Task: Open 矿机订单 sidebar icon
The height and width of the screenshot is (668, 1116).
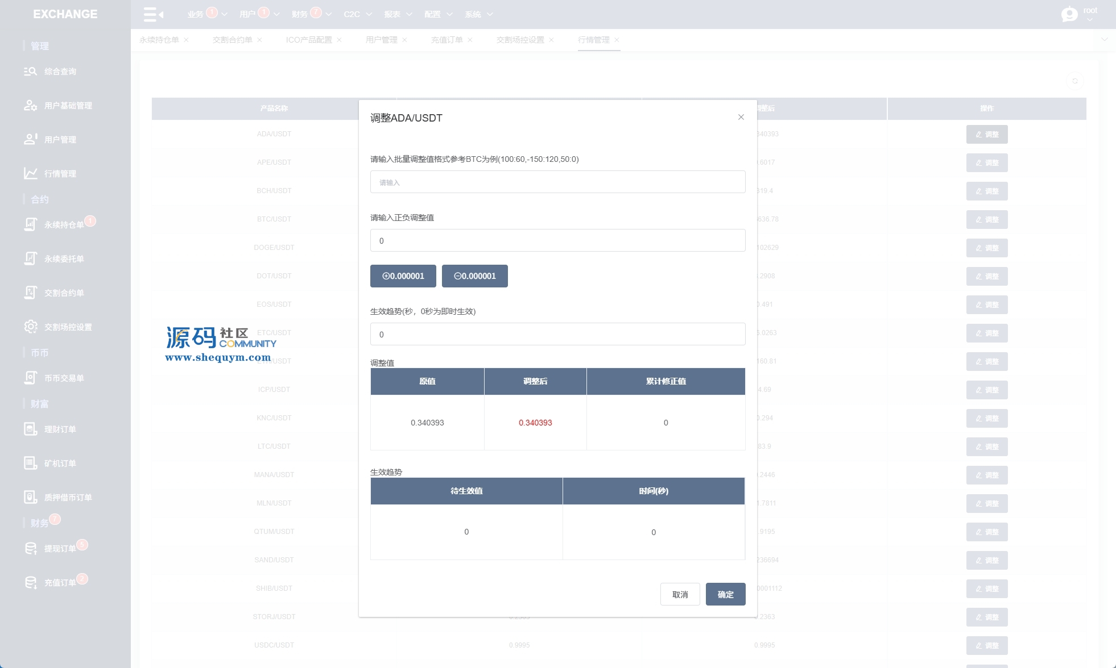Action: coord(30,463)
